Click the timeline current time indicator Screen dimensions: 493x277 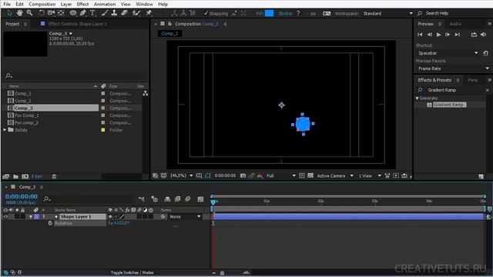click(x=213, y=202)
